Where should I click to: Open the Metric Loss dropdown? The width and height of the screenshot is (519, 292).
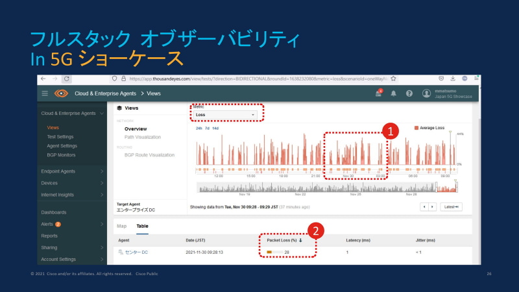[225, 115]
